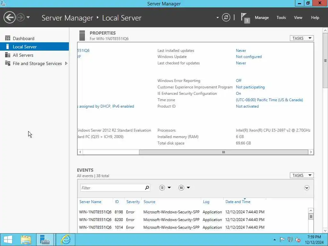Open the notifications flag icon
This screenshot has width=328, height=246.
click(x=245, y=18)
